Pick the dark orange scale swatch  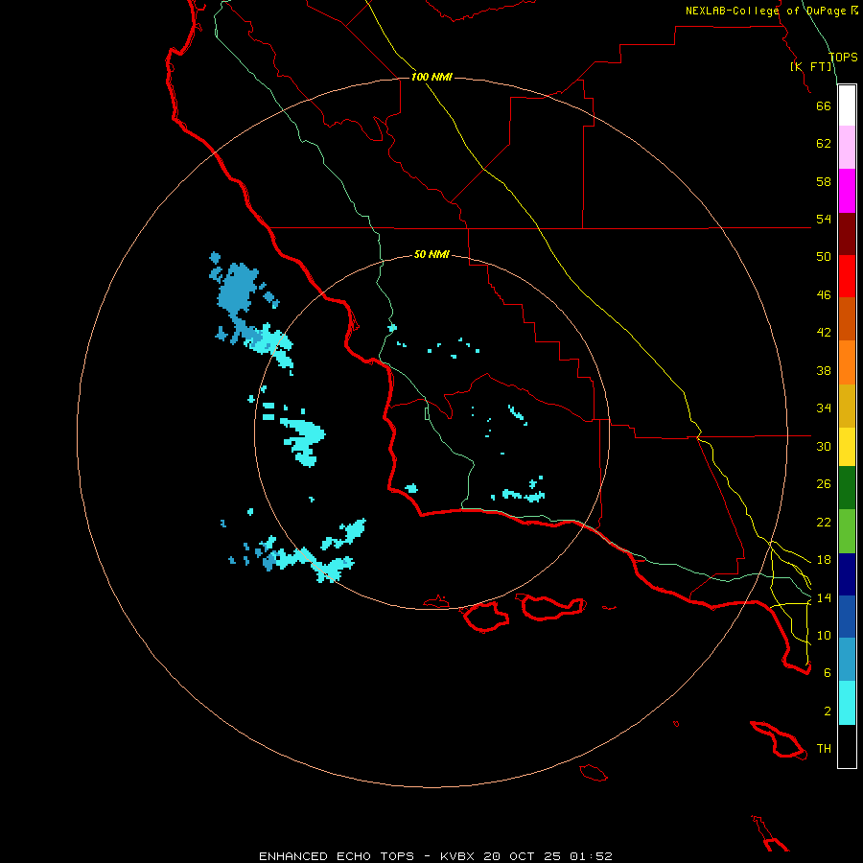click(847, 318)
